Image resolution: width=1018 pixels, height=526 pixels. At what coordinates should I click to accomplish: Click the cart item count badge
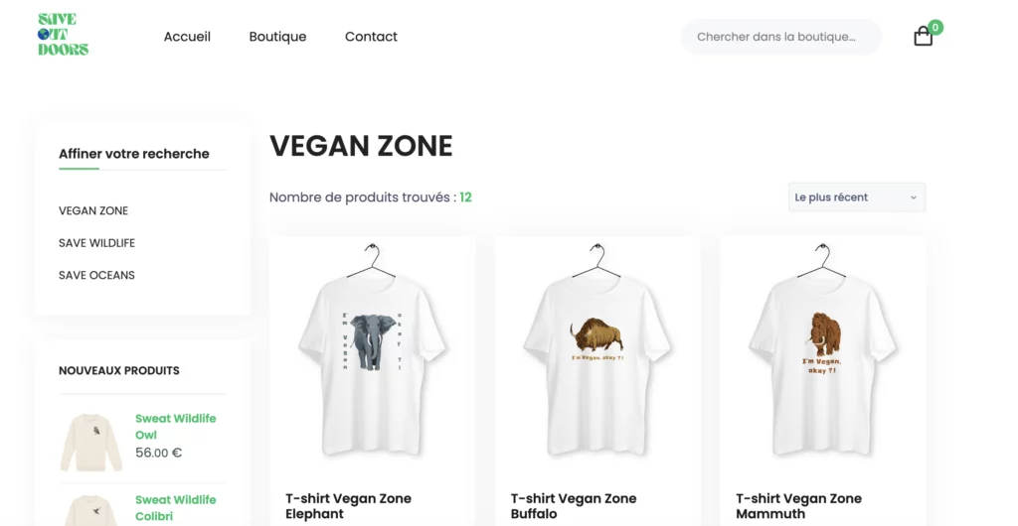935,27
